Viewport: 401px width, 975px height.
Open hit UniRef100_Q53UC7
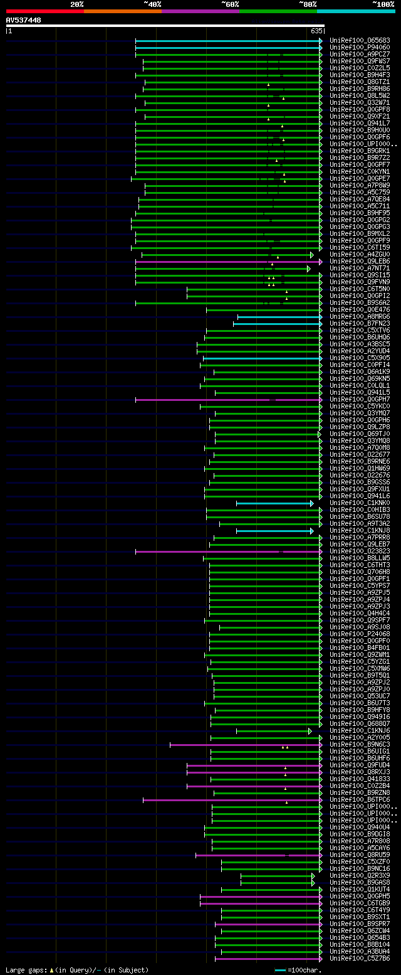[x=360, y=696]
